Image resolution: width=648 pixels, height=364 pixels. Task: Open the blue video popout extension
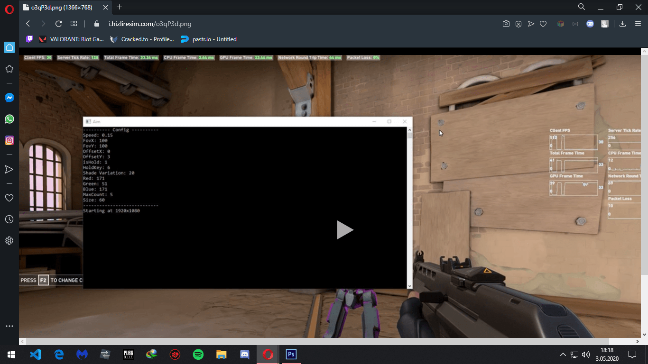tap(590, 24)
